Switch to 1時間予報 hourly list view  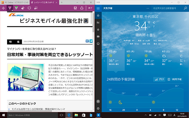tap(175, 79)
